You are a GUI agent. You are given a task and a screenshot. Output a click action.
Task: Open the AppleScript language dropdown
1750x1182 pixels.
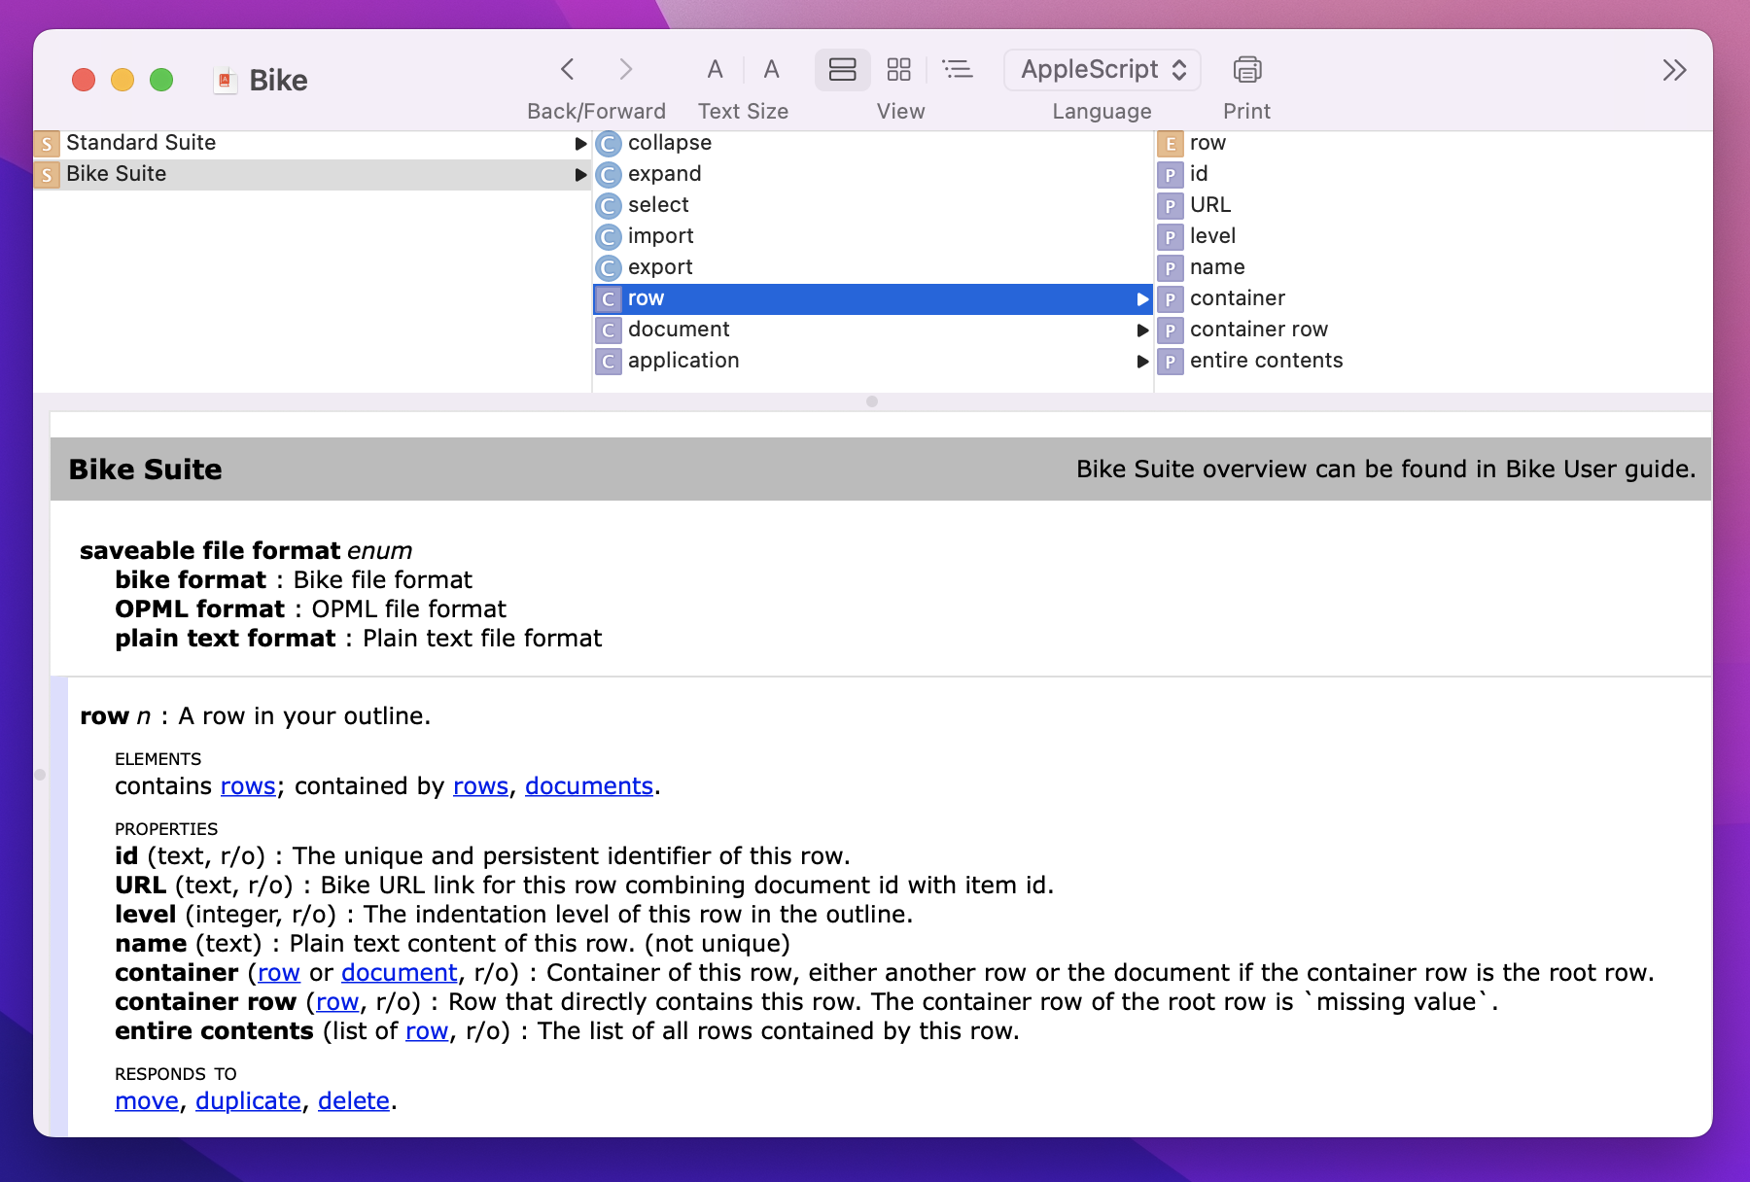tap(1102, 70)
